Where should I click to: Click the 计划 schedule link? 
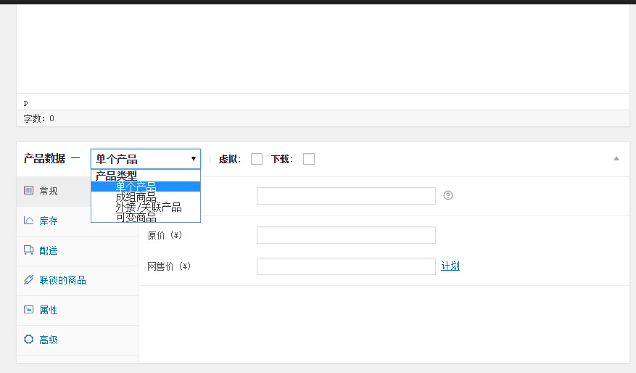coord(450,266)
